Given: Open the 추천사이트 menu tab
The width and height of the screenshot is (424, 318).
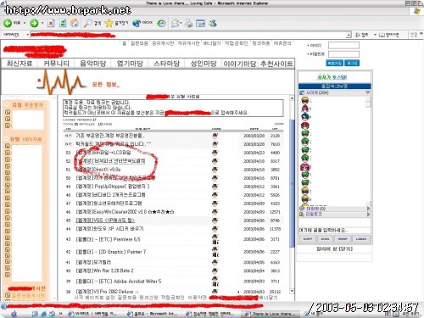Looking at the screenshot, I should pos(276,64).
